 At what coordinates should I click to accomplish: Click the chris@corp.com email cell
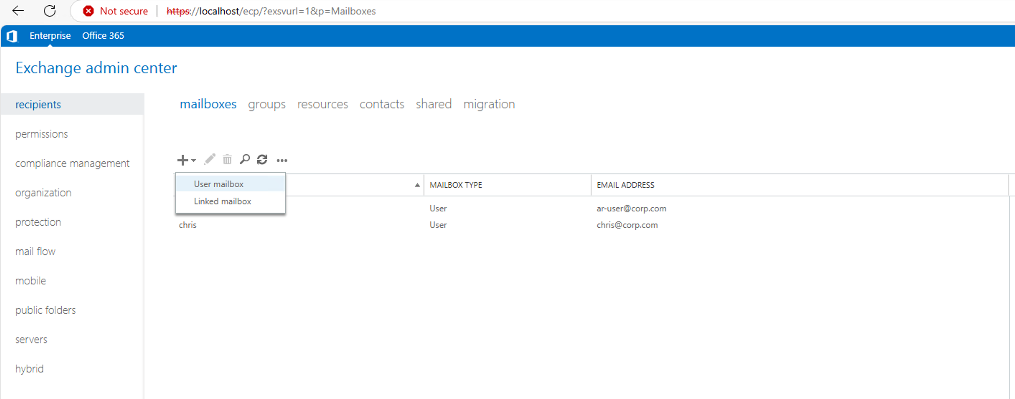(627, 225)
